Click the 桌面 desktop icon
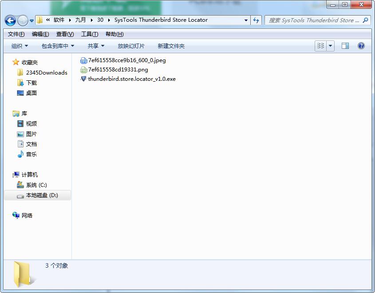This screenshot has height=293, width=375. (20, 93)
